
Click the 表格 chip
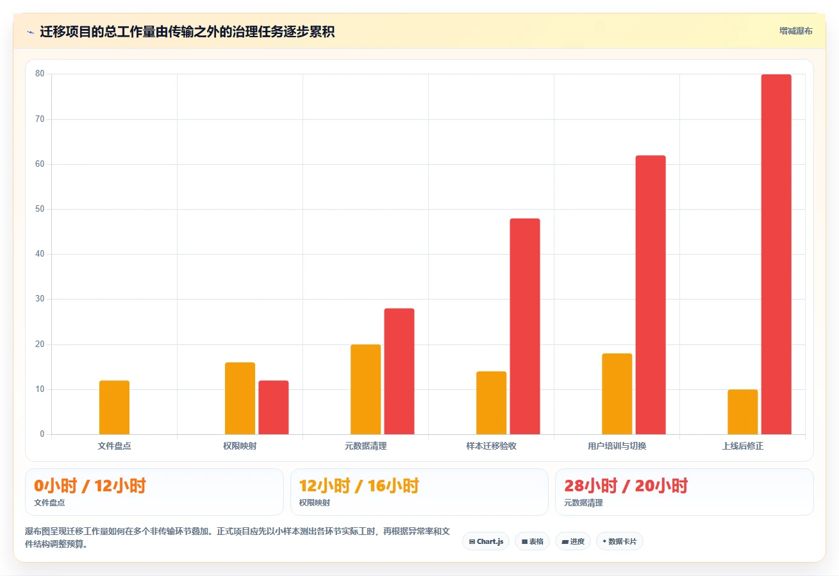click(532, 541)
